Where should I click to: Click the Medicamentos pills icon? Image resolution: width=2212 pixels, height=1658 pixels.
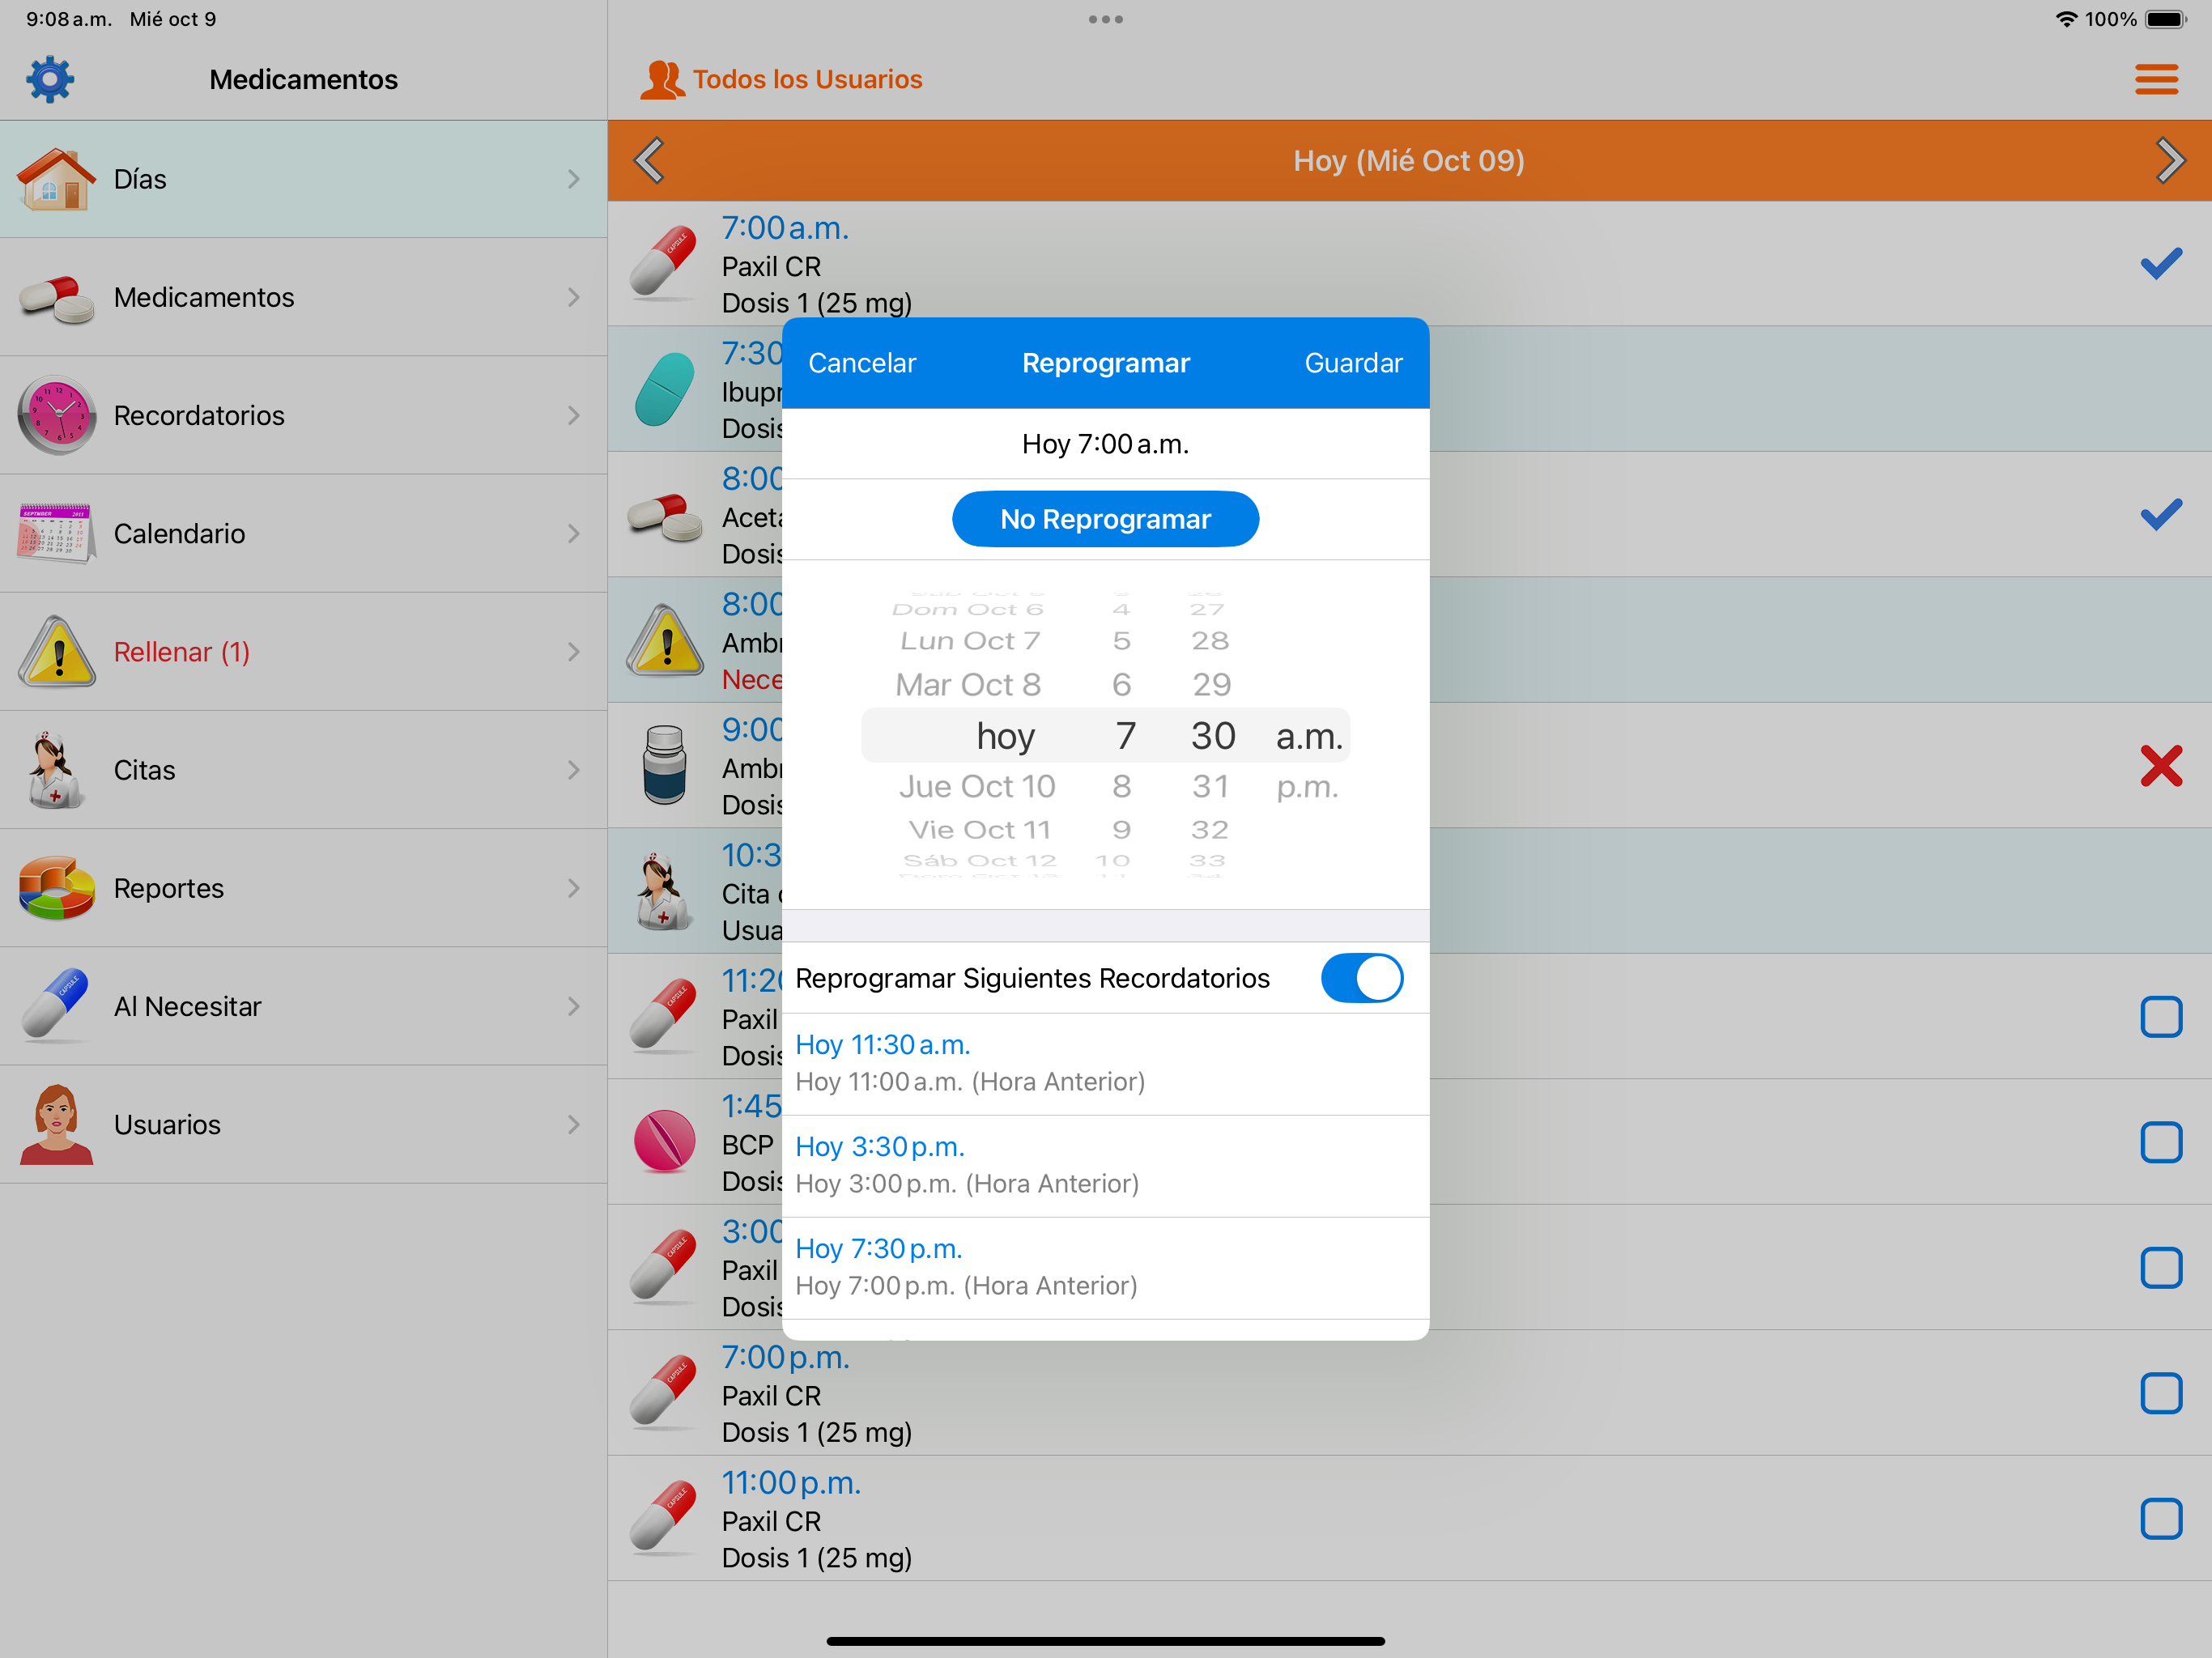point(56,298)
